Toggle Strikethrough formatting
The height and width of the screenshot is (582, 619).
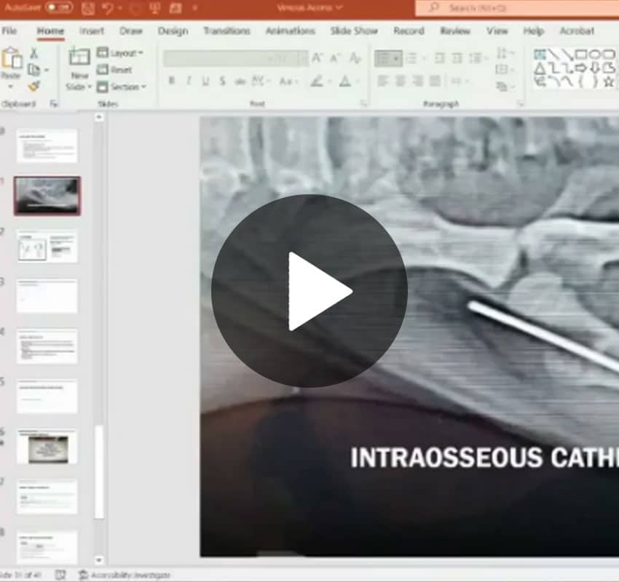240,81
